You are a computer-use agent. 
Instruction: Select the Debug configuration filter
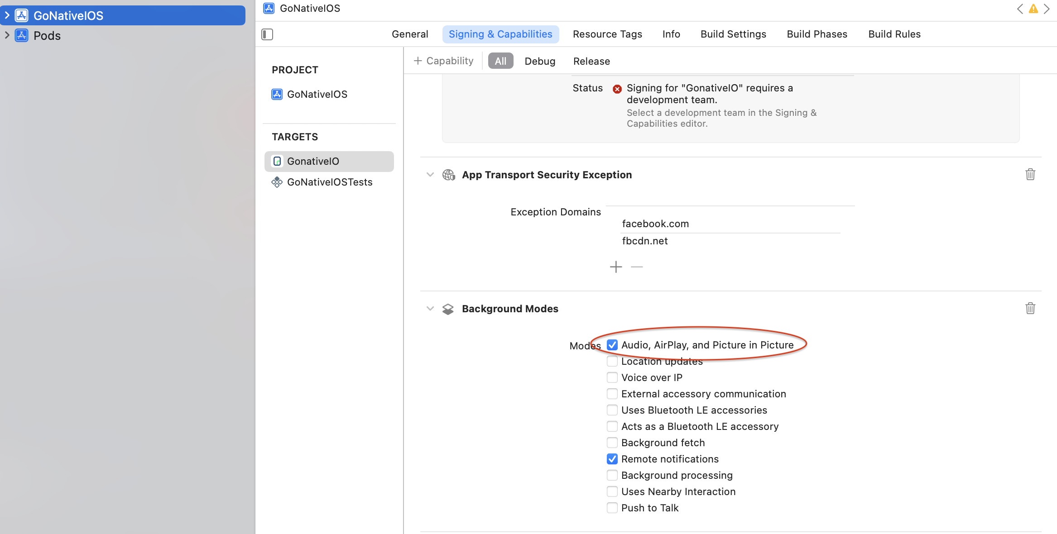coord(540,61)
